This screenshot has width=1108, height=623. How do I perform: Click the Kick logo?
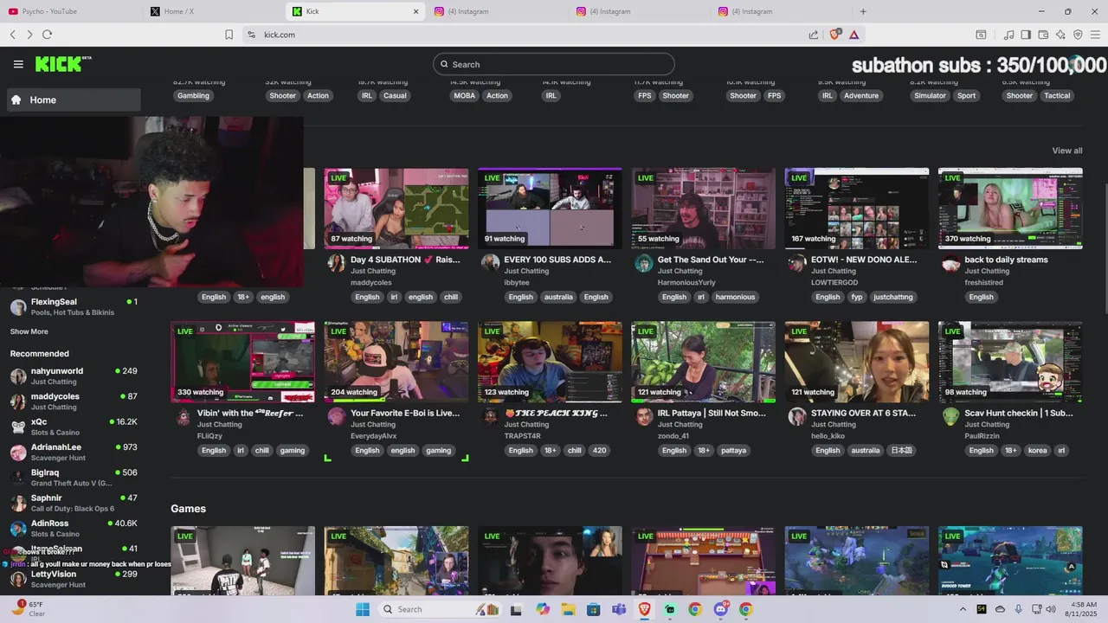[62, 64]
